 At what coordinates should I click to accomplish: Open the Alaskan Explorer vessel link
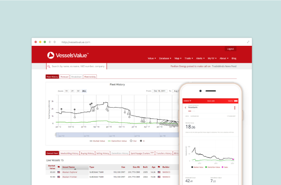click(70, 172)
